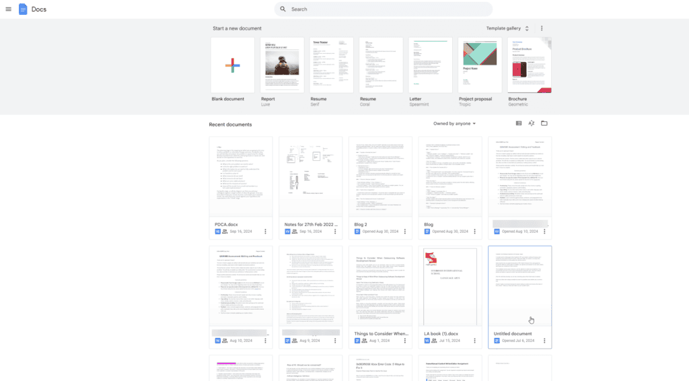Open more options for document opened Aug 10, 2024
The height and width of the screenshot is (381, 689).
coord(544,232)
